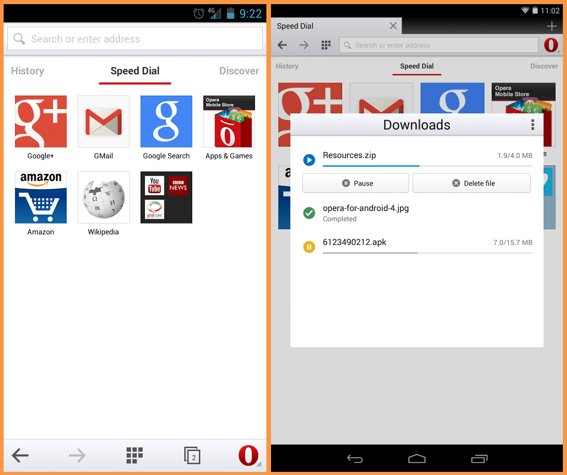Open the Amazon speed dial tile

(x=41, y=197)
